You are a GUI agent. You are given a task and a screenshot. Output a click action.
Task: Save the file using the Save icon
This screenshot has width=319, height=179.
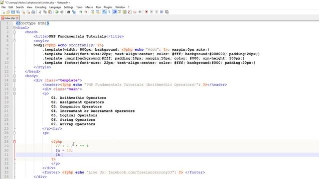pos(13,12)
